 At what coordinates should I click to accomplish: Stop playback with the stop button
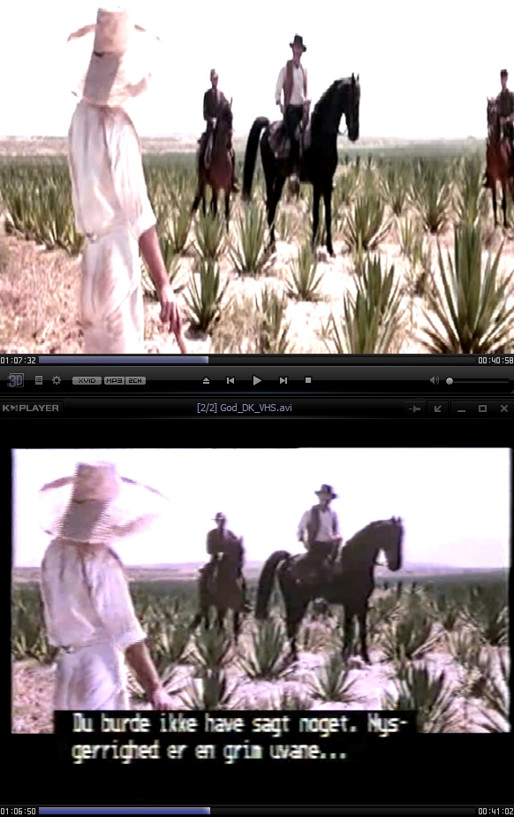click(x=308, y=380)
